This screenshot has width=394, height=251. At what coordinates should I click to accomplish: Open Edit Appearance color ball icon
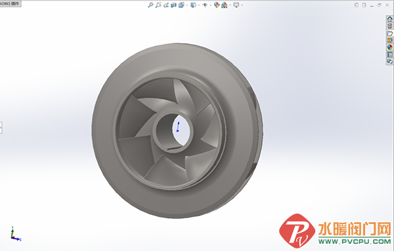coord(217,5)
